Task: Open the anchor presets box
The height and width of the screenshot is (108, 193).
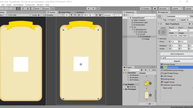Action: (163, 32)
